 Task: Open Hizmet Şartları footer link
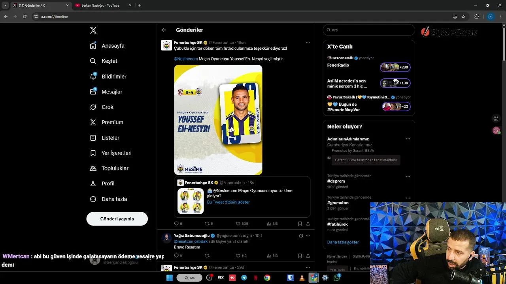pos(337,256)
